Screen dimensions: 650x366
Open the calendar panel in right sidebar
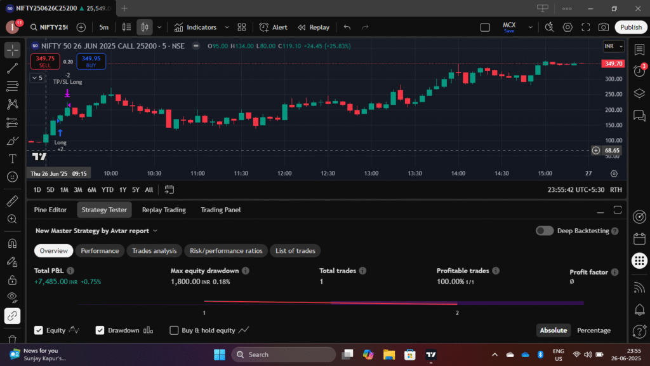(639, 239)
